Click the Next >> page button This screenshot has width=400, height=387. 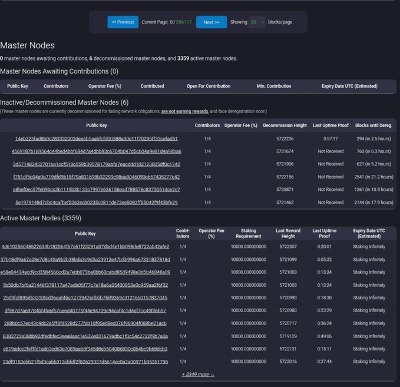[x=211, y=22]
